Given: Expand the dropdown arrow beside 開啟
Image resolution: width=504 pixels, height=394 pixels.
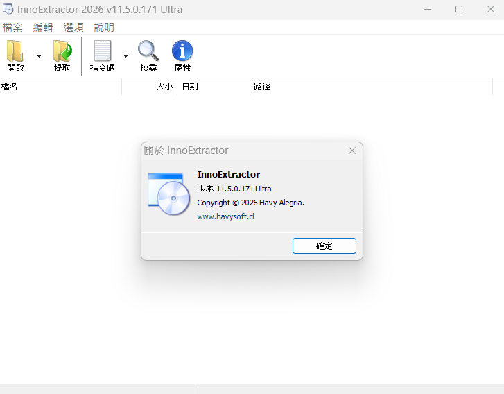Looking at the screenshot, I should pyautogui.click(x=39, y=56).
